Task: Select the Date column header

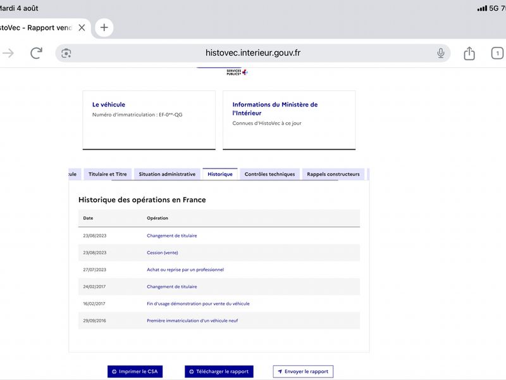Action: tap(88, 218)
